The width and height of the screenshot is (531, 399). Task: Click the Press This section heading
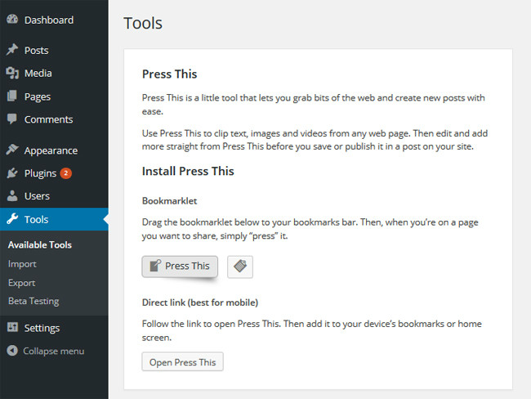click(169, 74)
